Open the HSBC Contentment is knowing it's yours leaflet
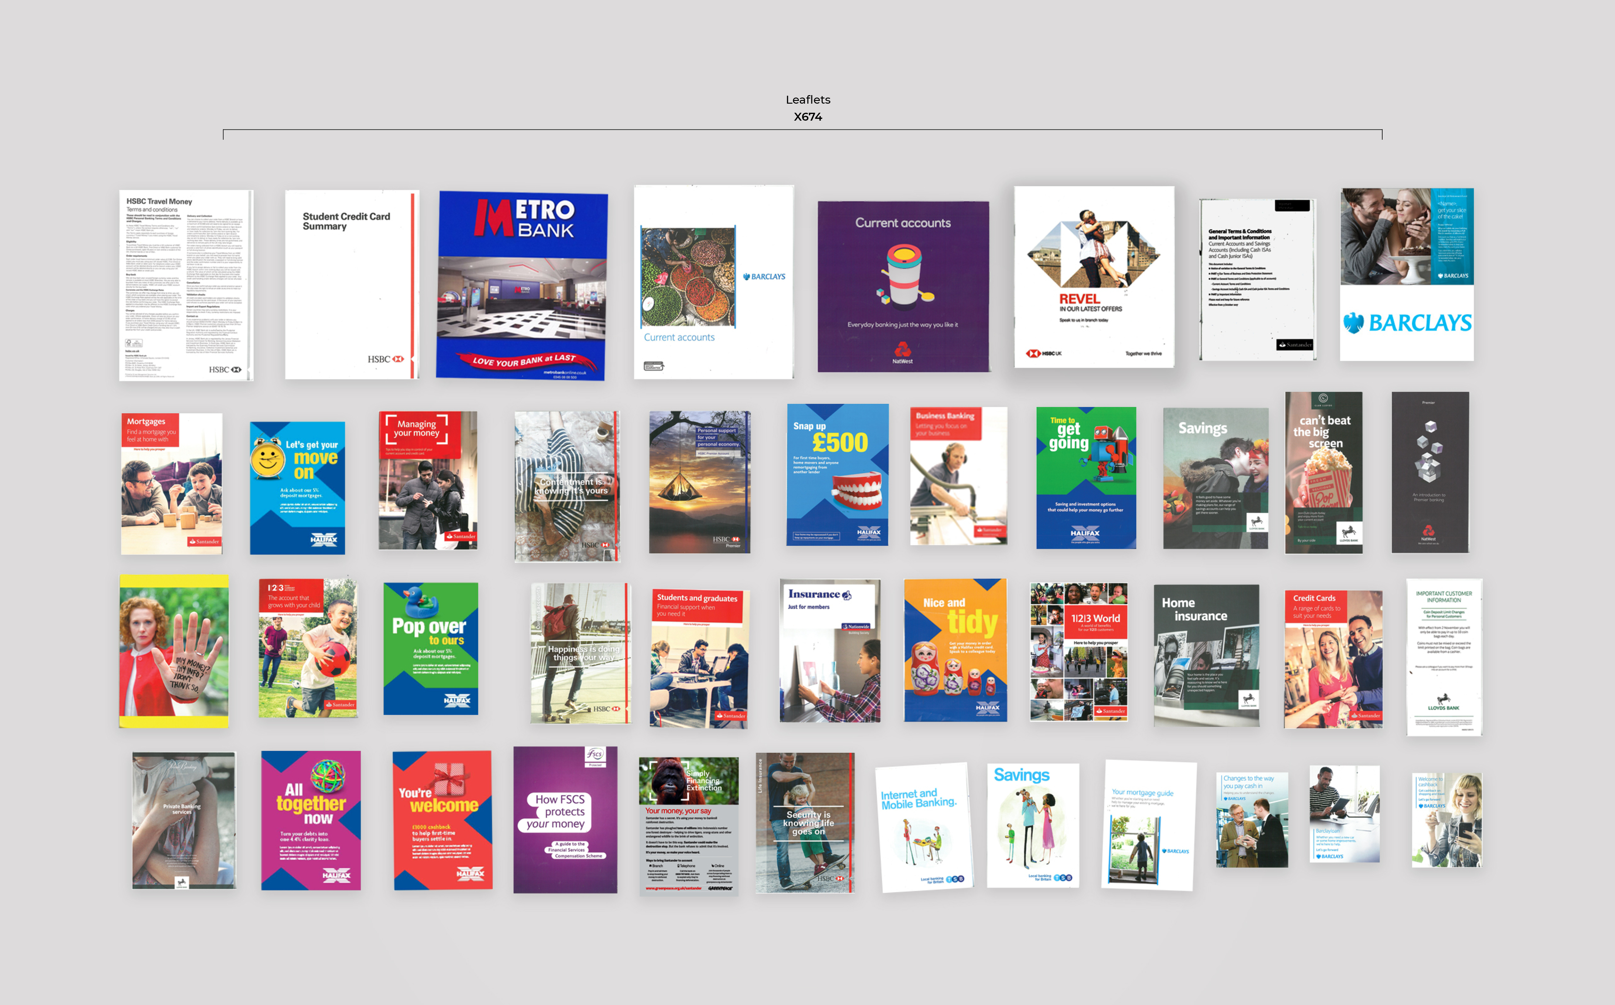Viewport: 1615px width, 1005px height. pos(567,487)
